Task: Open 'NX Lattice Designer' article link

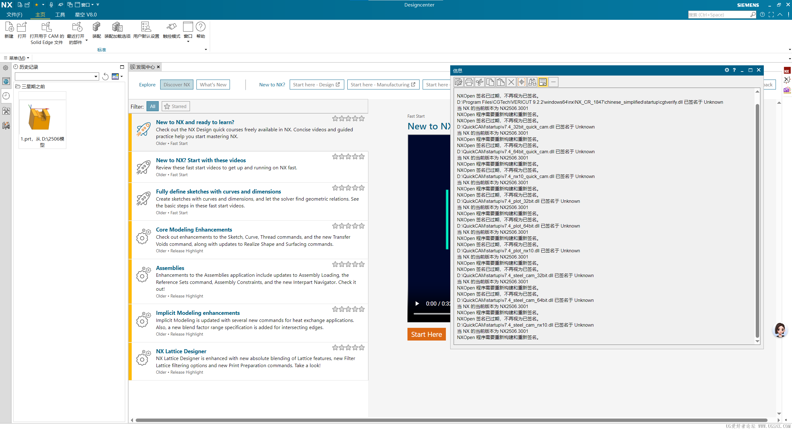Action: tap(181, 351)
